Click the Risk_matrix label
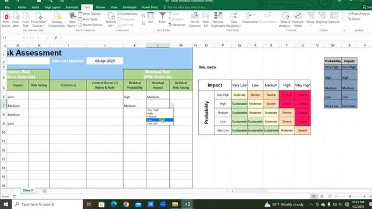The width and height of the screenshot is (372, 209). [208, 67]
